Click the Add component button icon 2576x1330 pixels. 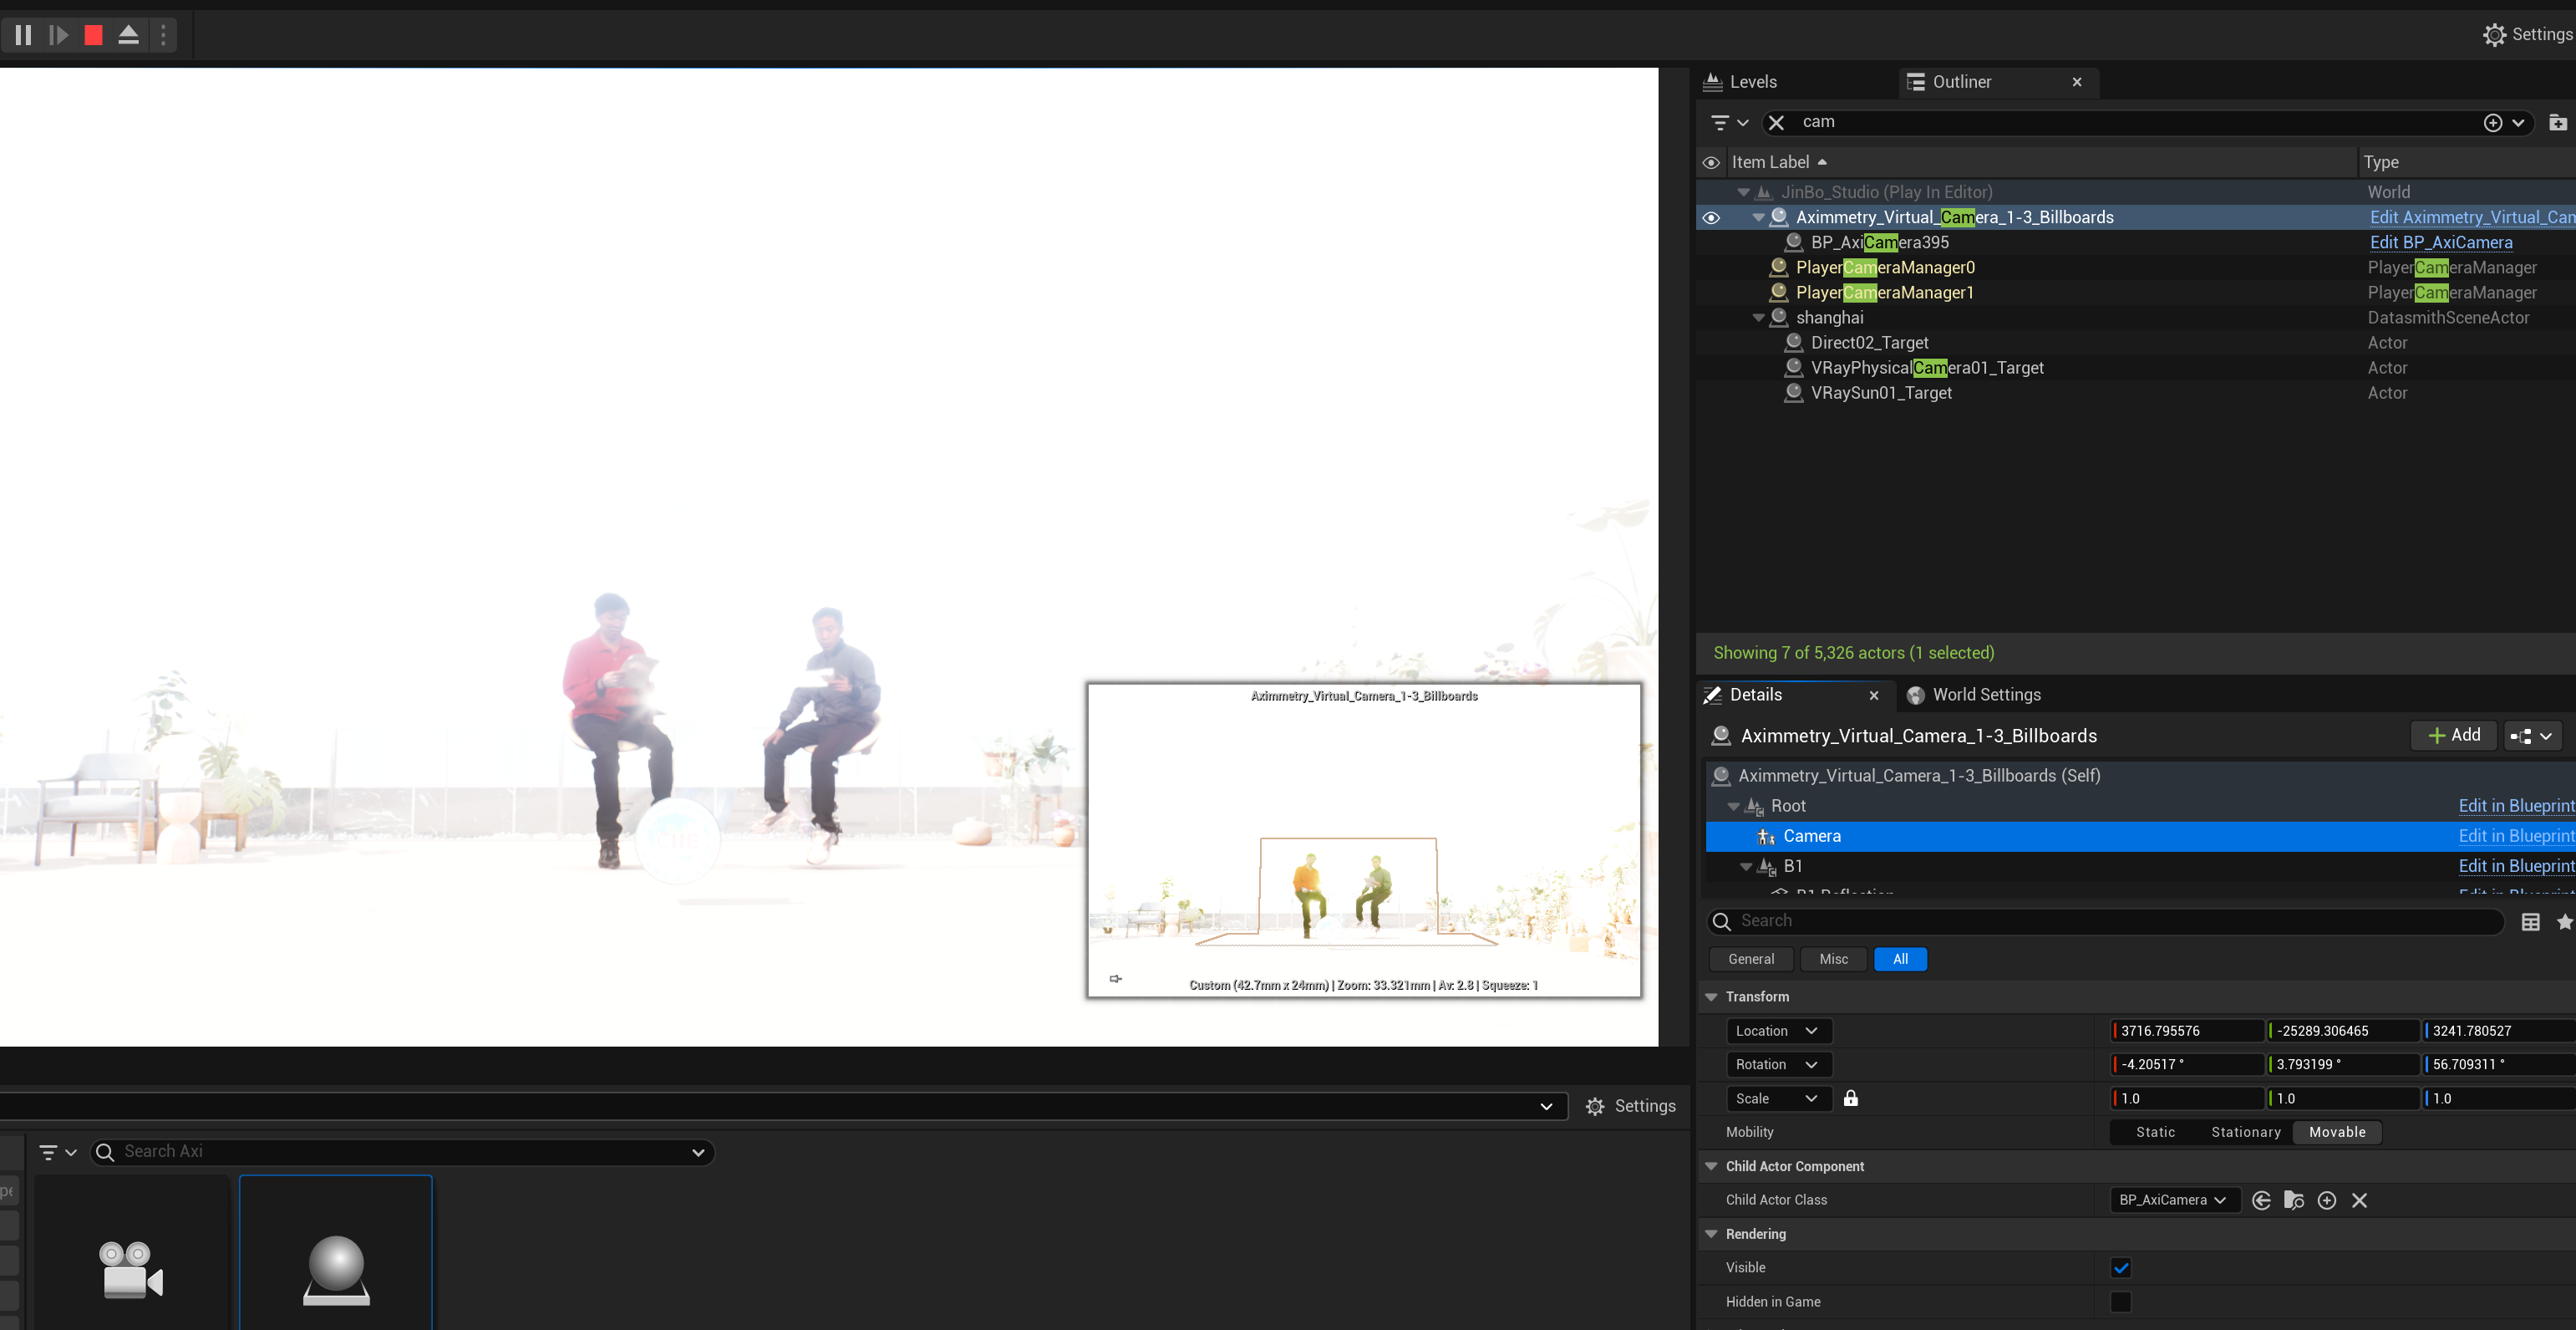[x=2456, y=735]
